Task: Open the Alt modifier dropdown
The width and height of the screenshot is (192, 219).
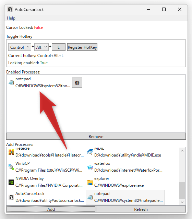Action: pyautogui.click(x=41, y=47)
